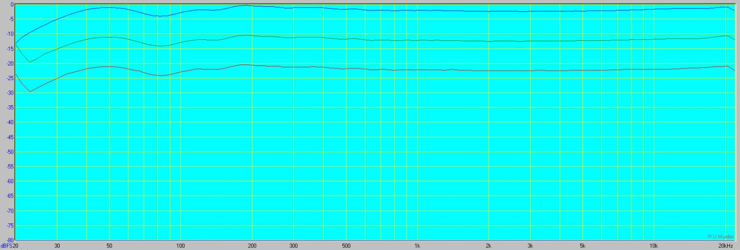The height and width of the screenshot is (250, 740).
Task: Click the -30 level label
Action: [9, 93]
